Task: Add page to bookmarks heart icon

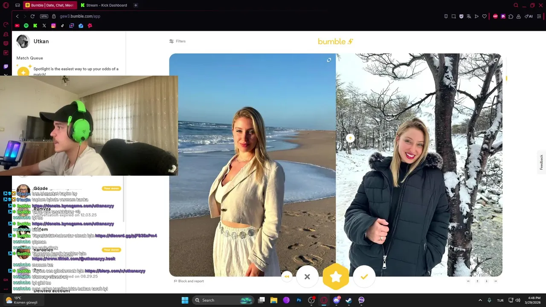Action: pyautogui.click(x=484, y=16)
